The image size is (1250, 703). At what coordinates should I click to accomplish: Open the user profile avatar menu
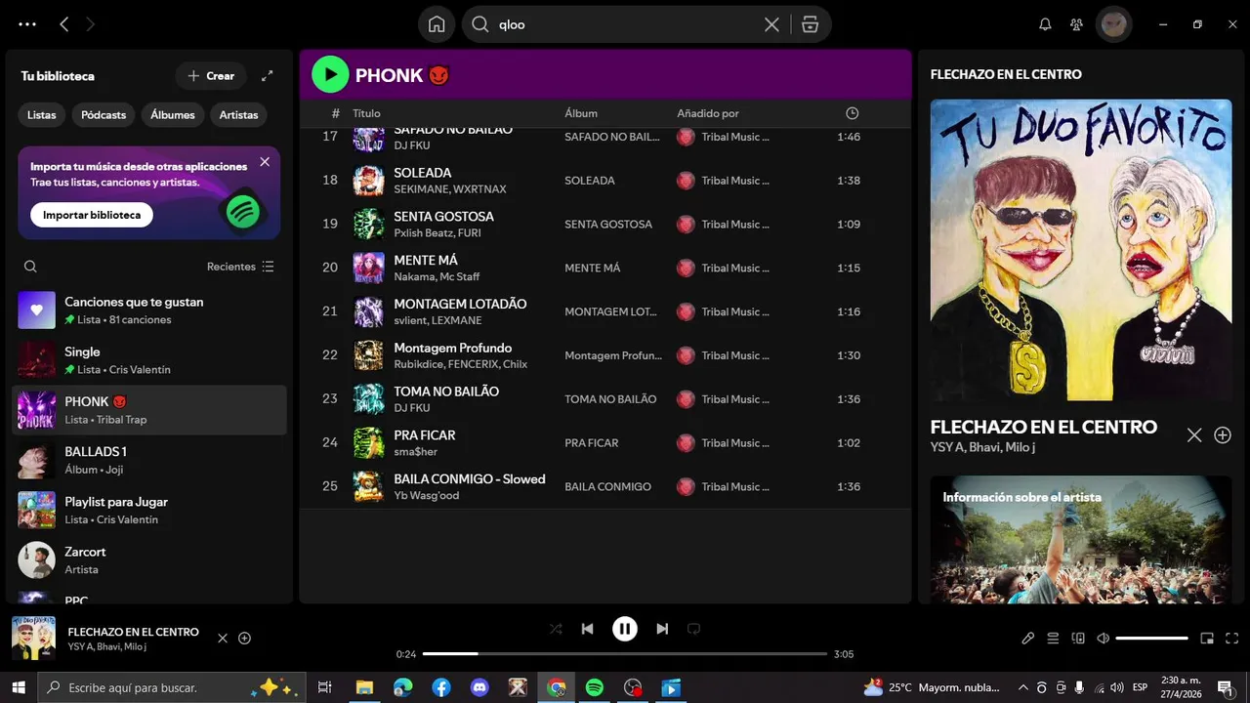pyautogui.click(x=1114, y=24)
